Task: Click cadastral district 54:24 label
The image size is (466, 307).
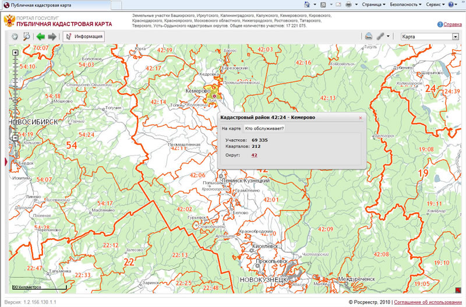Action: point(86,135)
